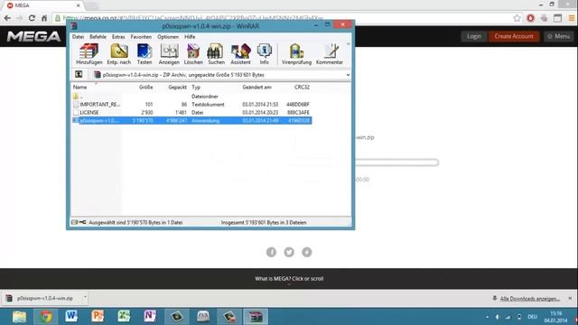
Task: Click Create Account on MEGA page
Action: pos(514,36)
